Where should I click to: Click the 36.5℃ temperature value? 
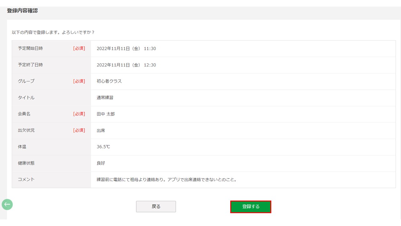click(103, 147)
